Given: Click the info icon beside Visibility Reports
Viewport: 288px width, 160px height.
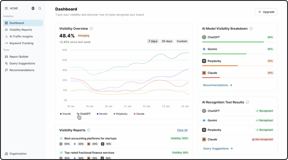Looking at the screenshot, I should (89, 130).
